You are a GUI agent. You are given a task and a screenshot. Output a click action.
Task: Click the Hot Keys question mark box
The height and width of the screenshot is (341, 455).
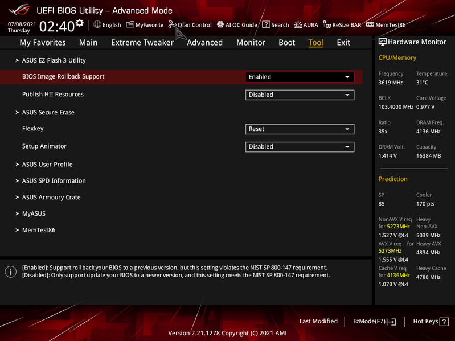click(x=444, y=322)
